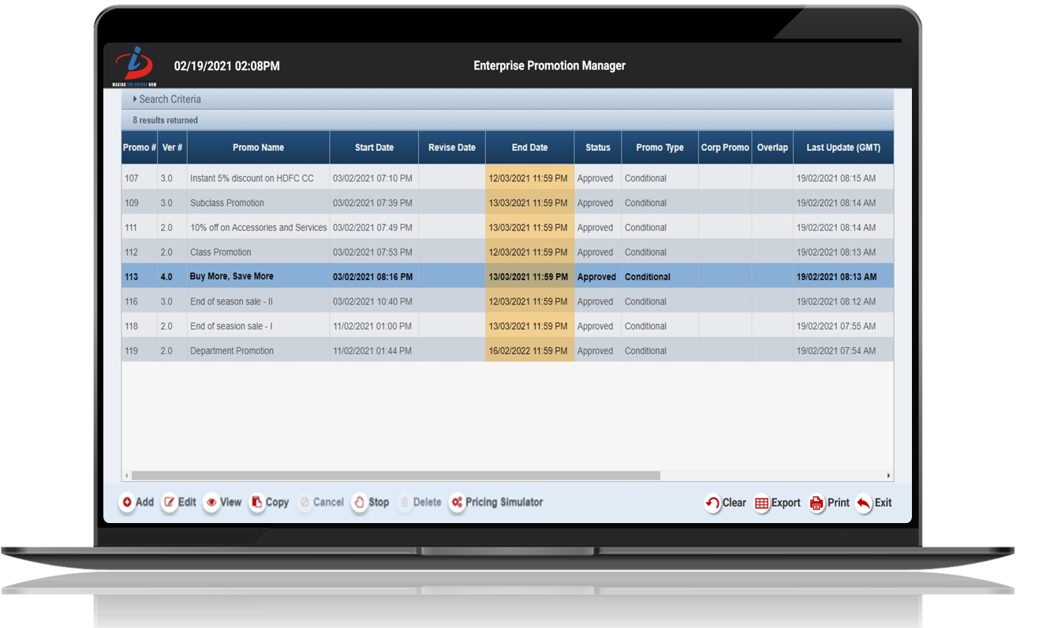Click the horizontal scrollbar of the table
This screenshot has height=628, width=1050.
point(394,476)
